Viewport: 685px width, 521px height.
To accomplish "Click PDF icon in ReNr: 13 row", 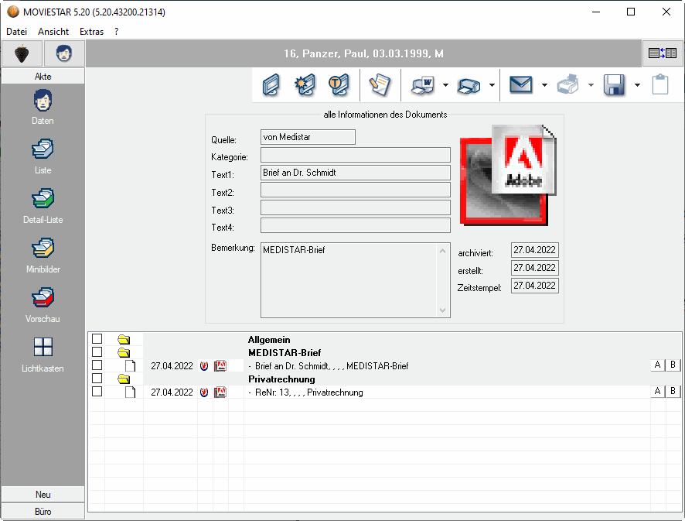I will click(x=220, y=392).
